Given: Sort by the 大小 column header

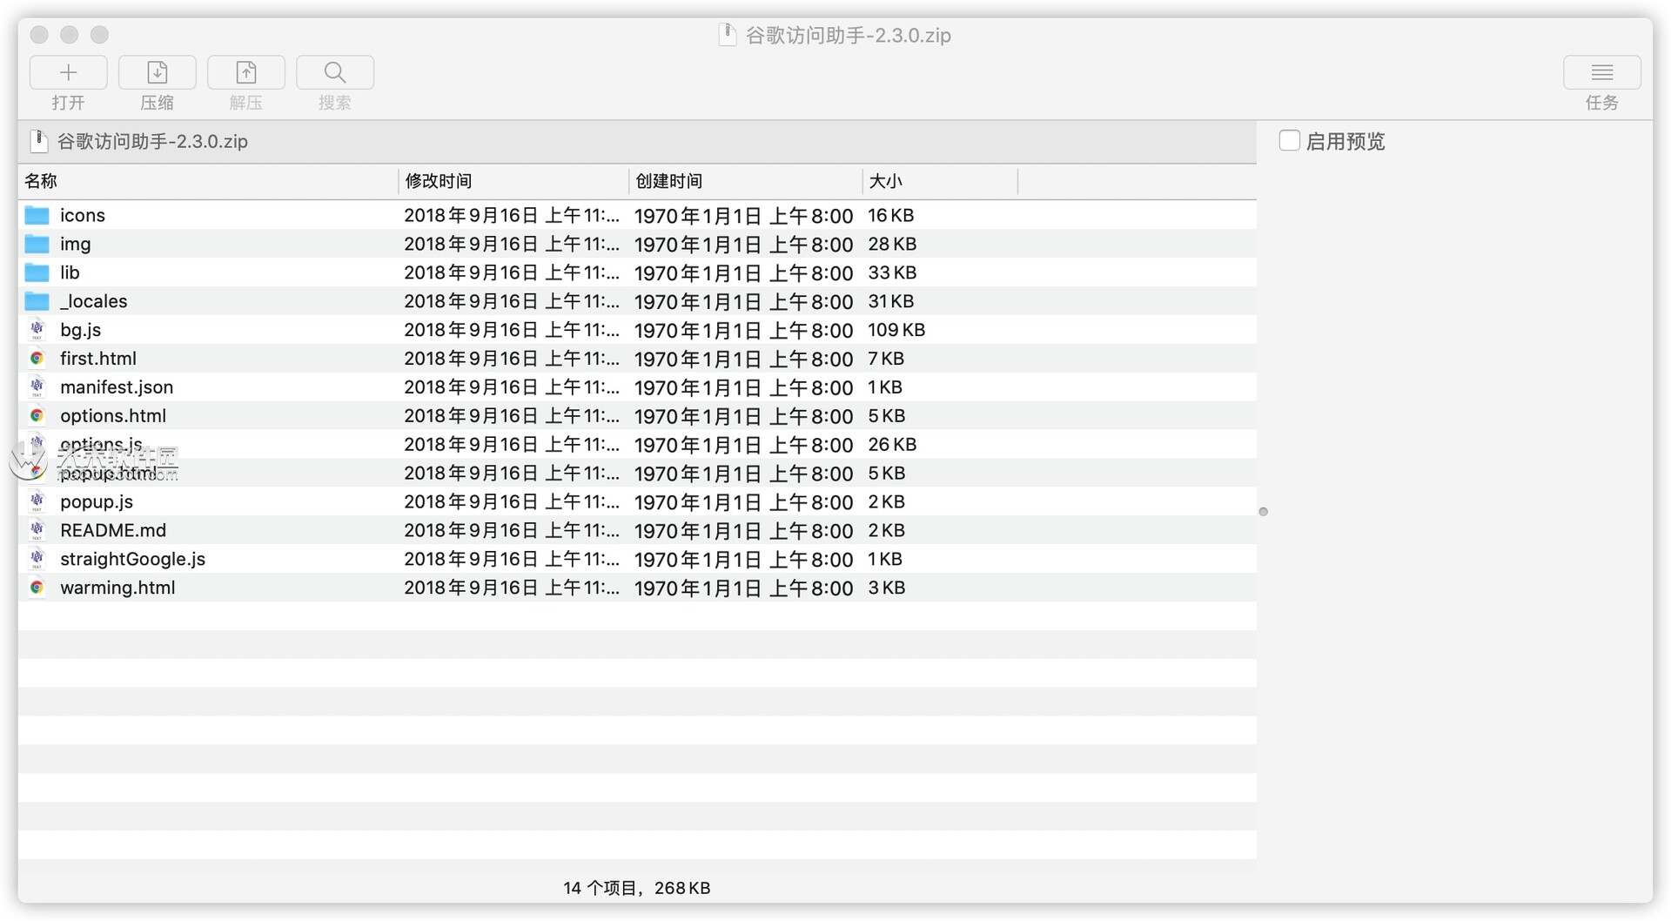Looking at the screenshot, I should (940, 181).
